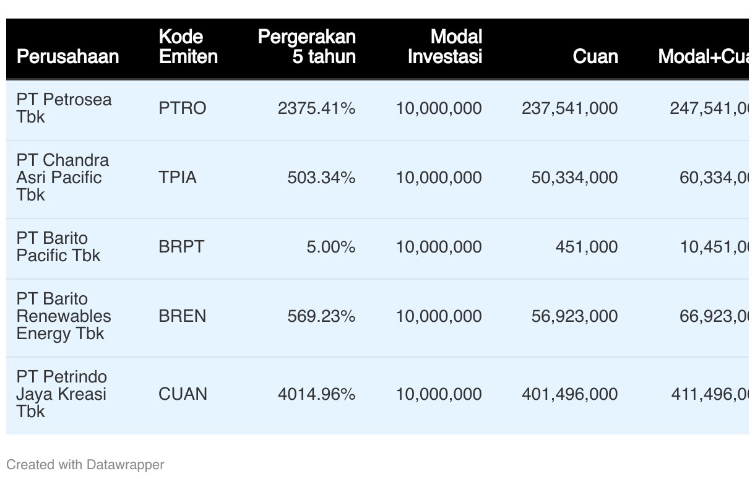Click the 451,000 Cuan value

(586, 247)
